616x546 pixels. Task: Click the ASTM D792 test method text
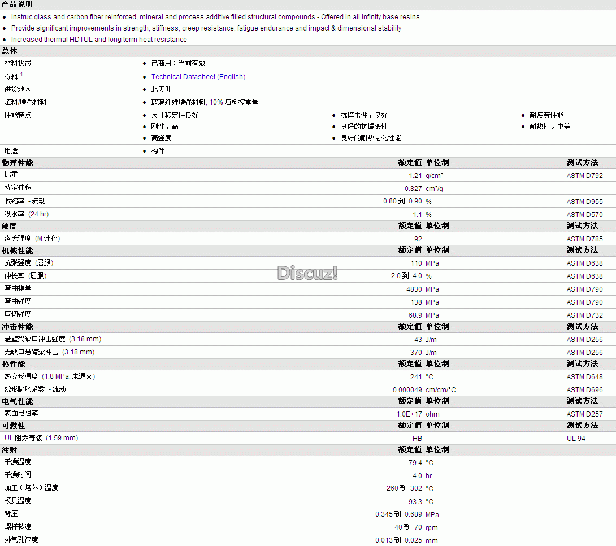click(x=584, y=176)
